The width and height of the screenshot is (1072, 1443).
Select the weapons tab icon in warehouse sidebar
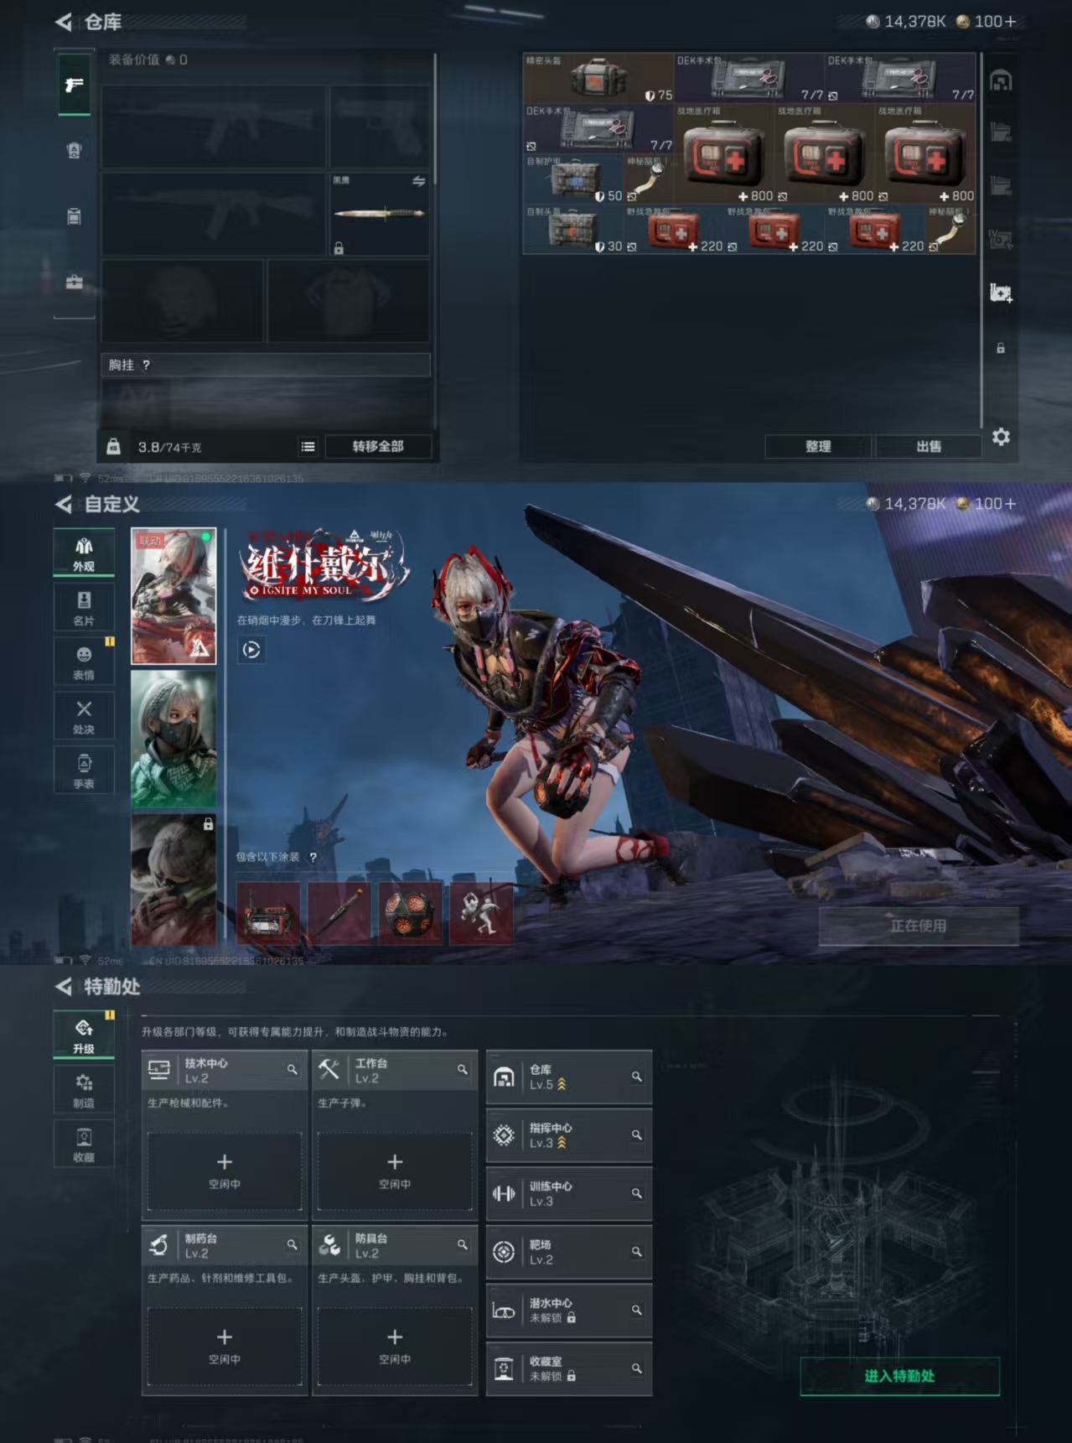coord(75,85)
